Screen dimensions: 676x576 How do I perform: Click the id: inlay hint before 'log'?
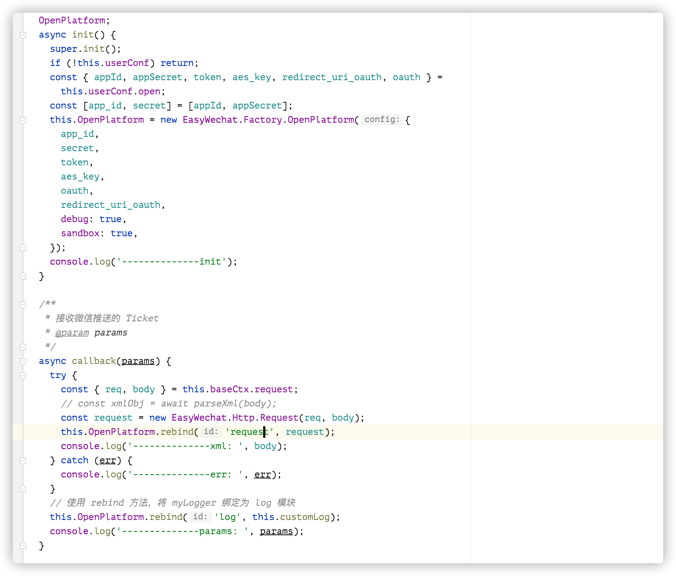pyautogui.click(x=200, y=517)
